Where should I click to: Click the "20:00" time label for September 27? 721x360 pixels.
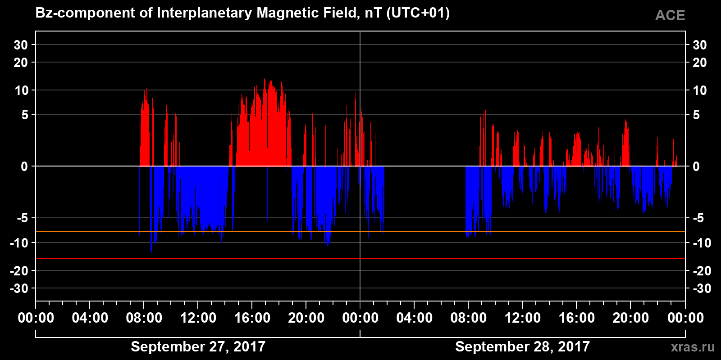(x=306, y=318)
